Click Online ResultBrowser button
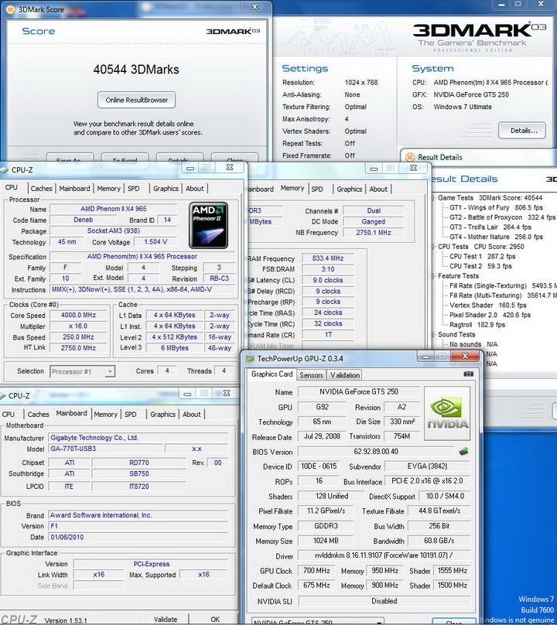The width and height of the screenshot is (557, 625). tap(137, 100)
